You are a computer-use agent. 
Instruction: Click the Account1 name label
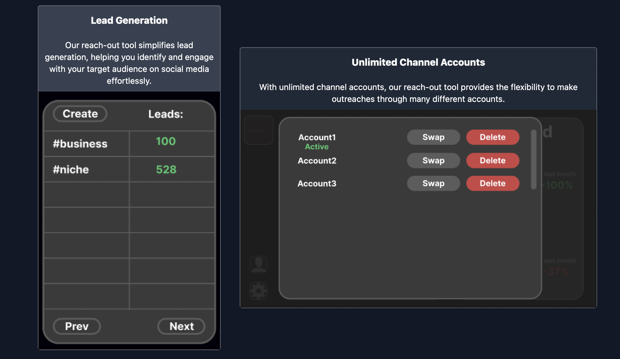coord(317,137)
